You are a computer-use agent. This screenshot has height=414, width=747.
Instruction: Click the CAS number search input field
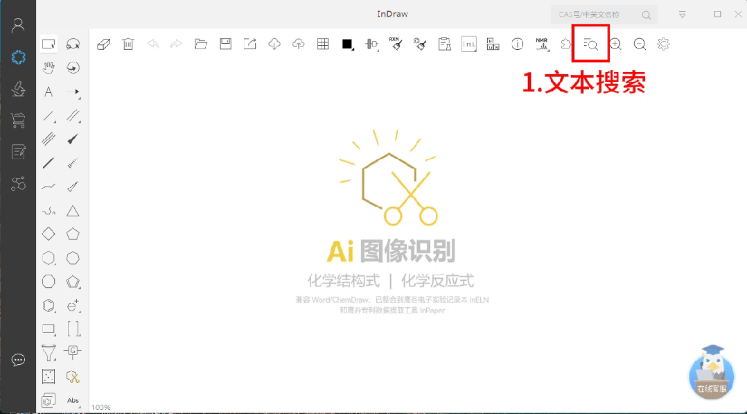tap(596, 15)
